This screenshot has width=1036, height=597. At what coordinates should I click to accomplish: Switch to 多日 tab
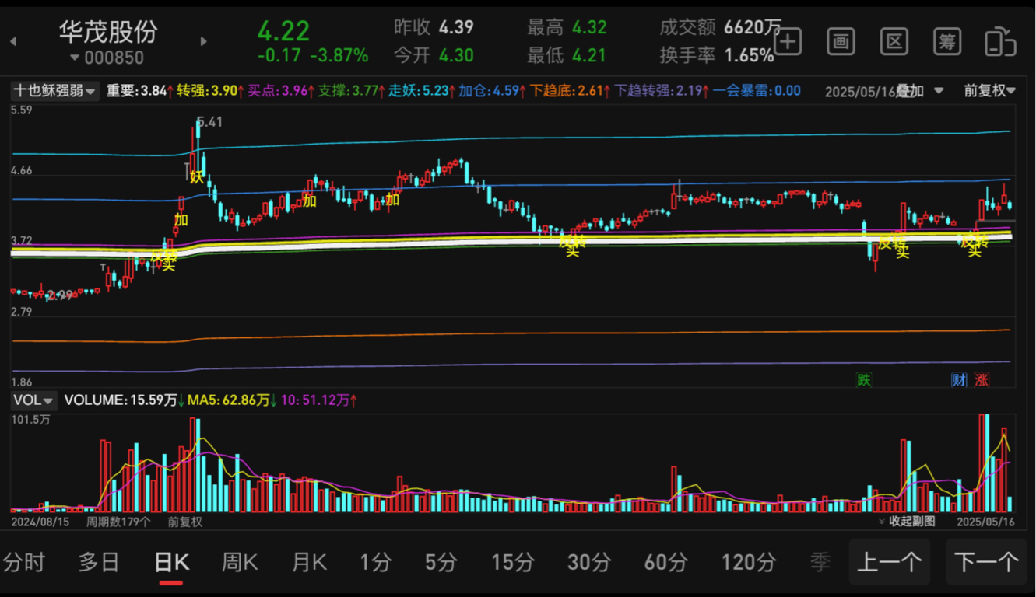[x=99, y=561]
